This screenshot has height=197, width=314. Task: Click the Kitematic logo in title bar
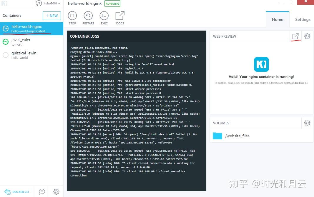click(4, 4)
